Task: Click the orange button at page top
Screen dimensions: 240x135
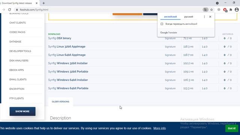Action: coord(127,14)
